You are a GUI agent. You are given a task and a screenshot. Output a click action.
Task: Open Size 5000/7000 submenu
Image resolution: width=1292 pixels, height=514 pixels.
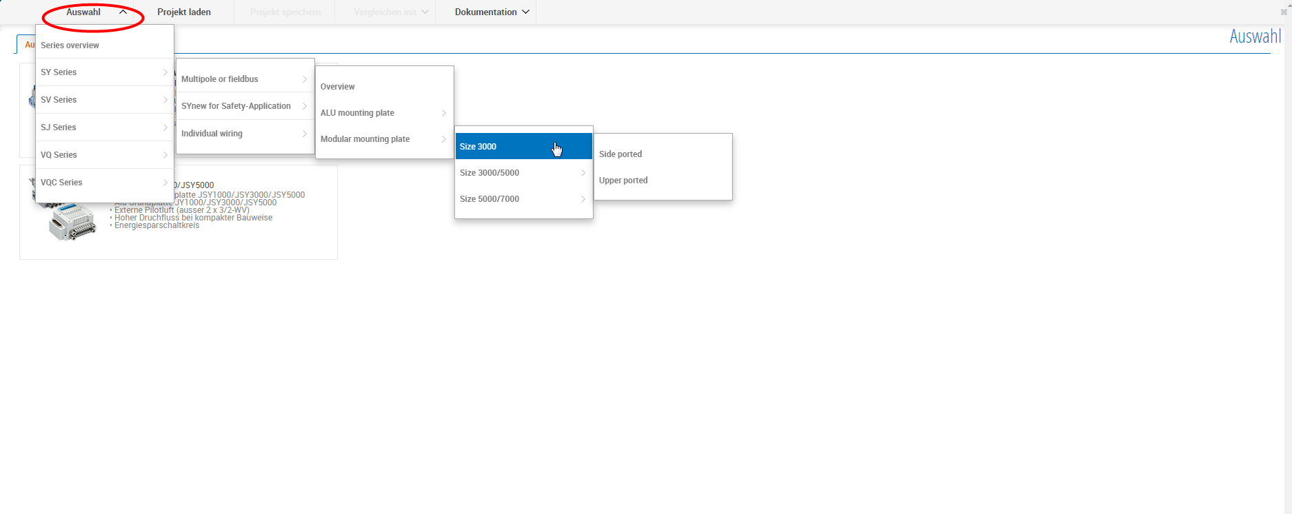(x=524, y=199)
